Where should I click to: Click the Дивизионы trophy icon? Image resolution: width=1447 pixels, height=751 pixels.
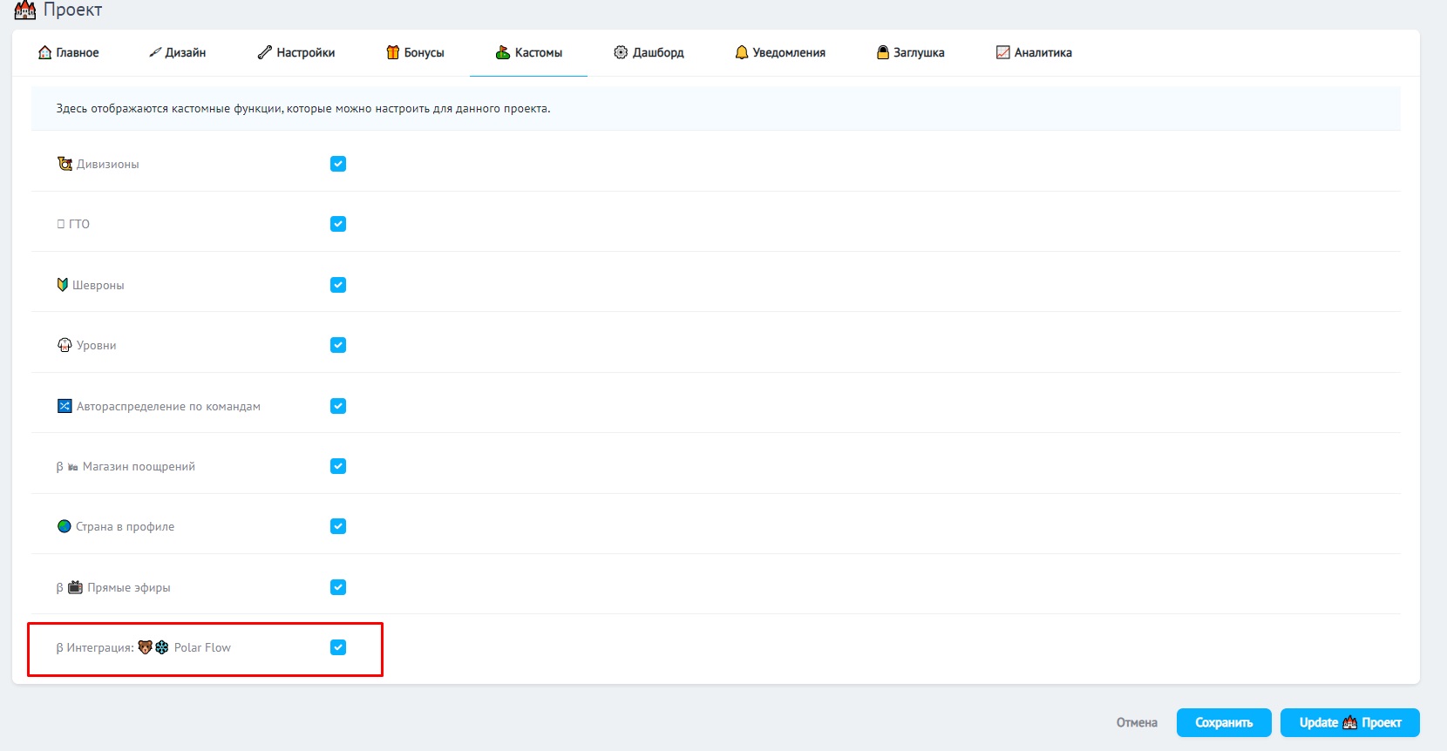(x=65, y=164)
